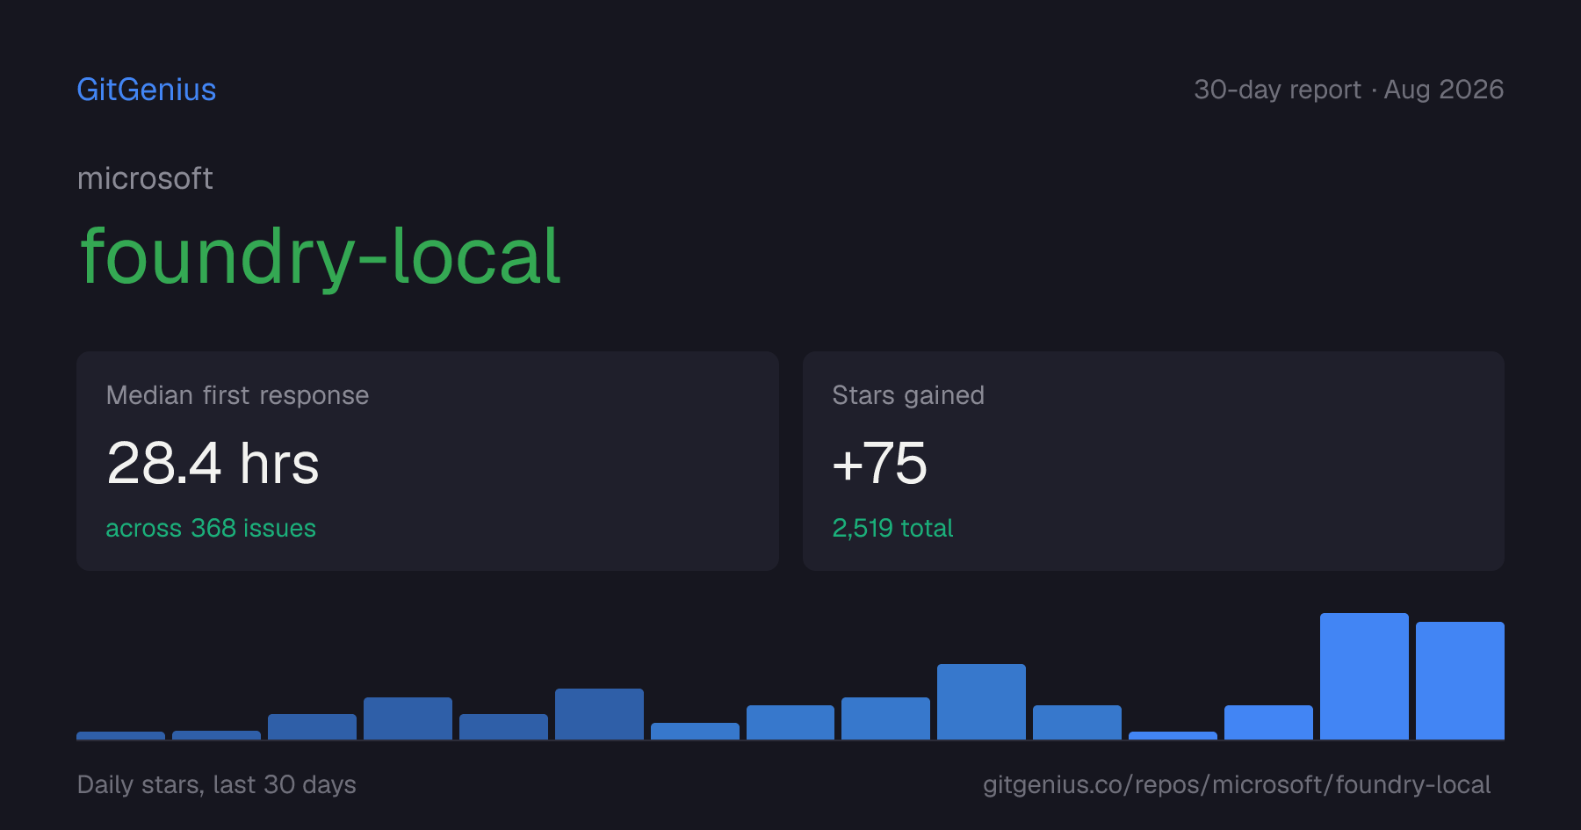Click the tallest bar in the daily stars chart
Screen dimensions: 1581x830
[x=1364, y=676]
